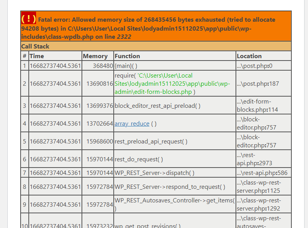Image resolution: width=308 pixels, height=228 pixels.
Task: Select WP_REST_Server->respond_to_request( ) cell
Action: point(175,187)
